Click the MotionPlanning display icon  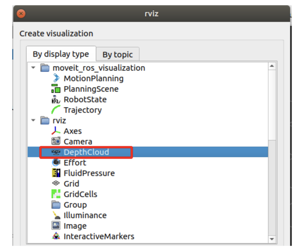[56, 78]
